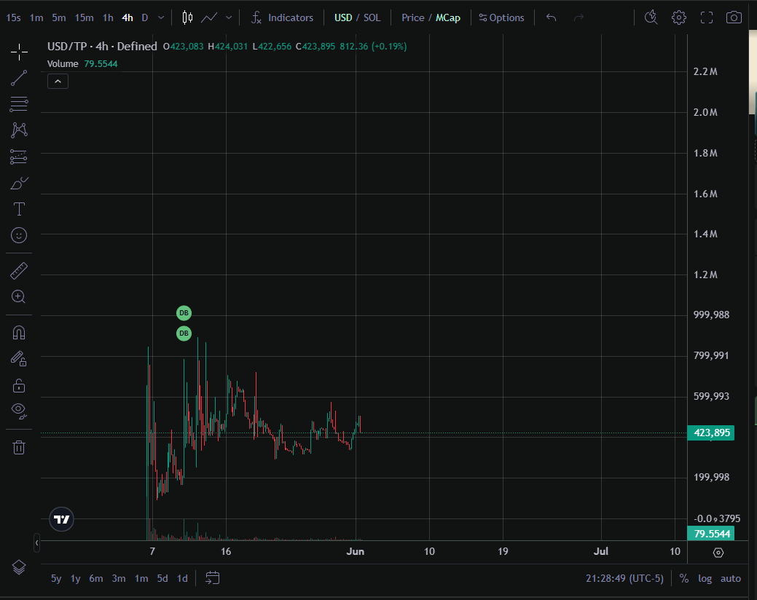The width and height of the screenshot is (757, 600).
Task: Activate the zoom in tool
Action: tap(19, 296)
